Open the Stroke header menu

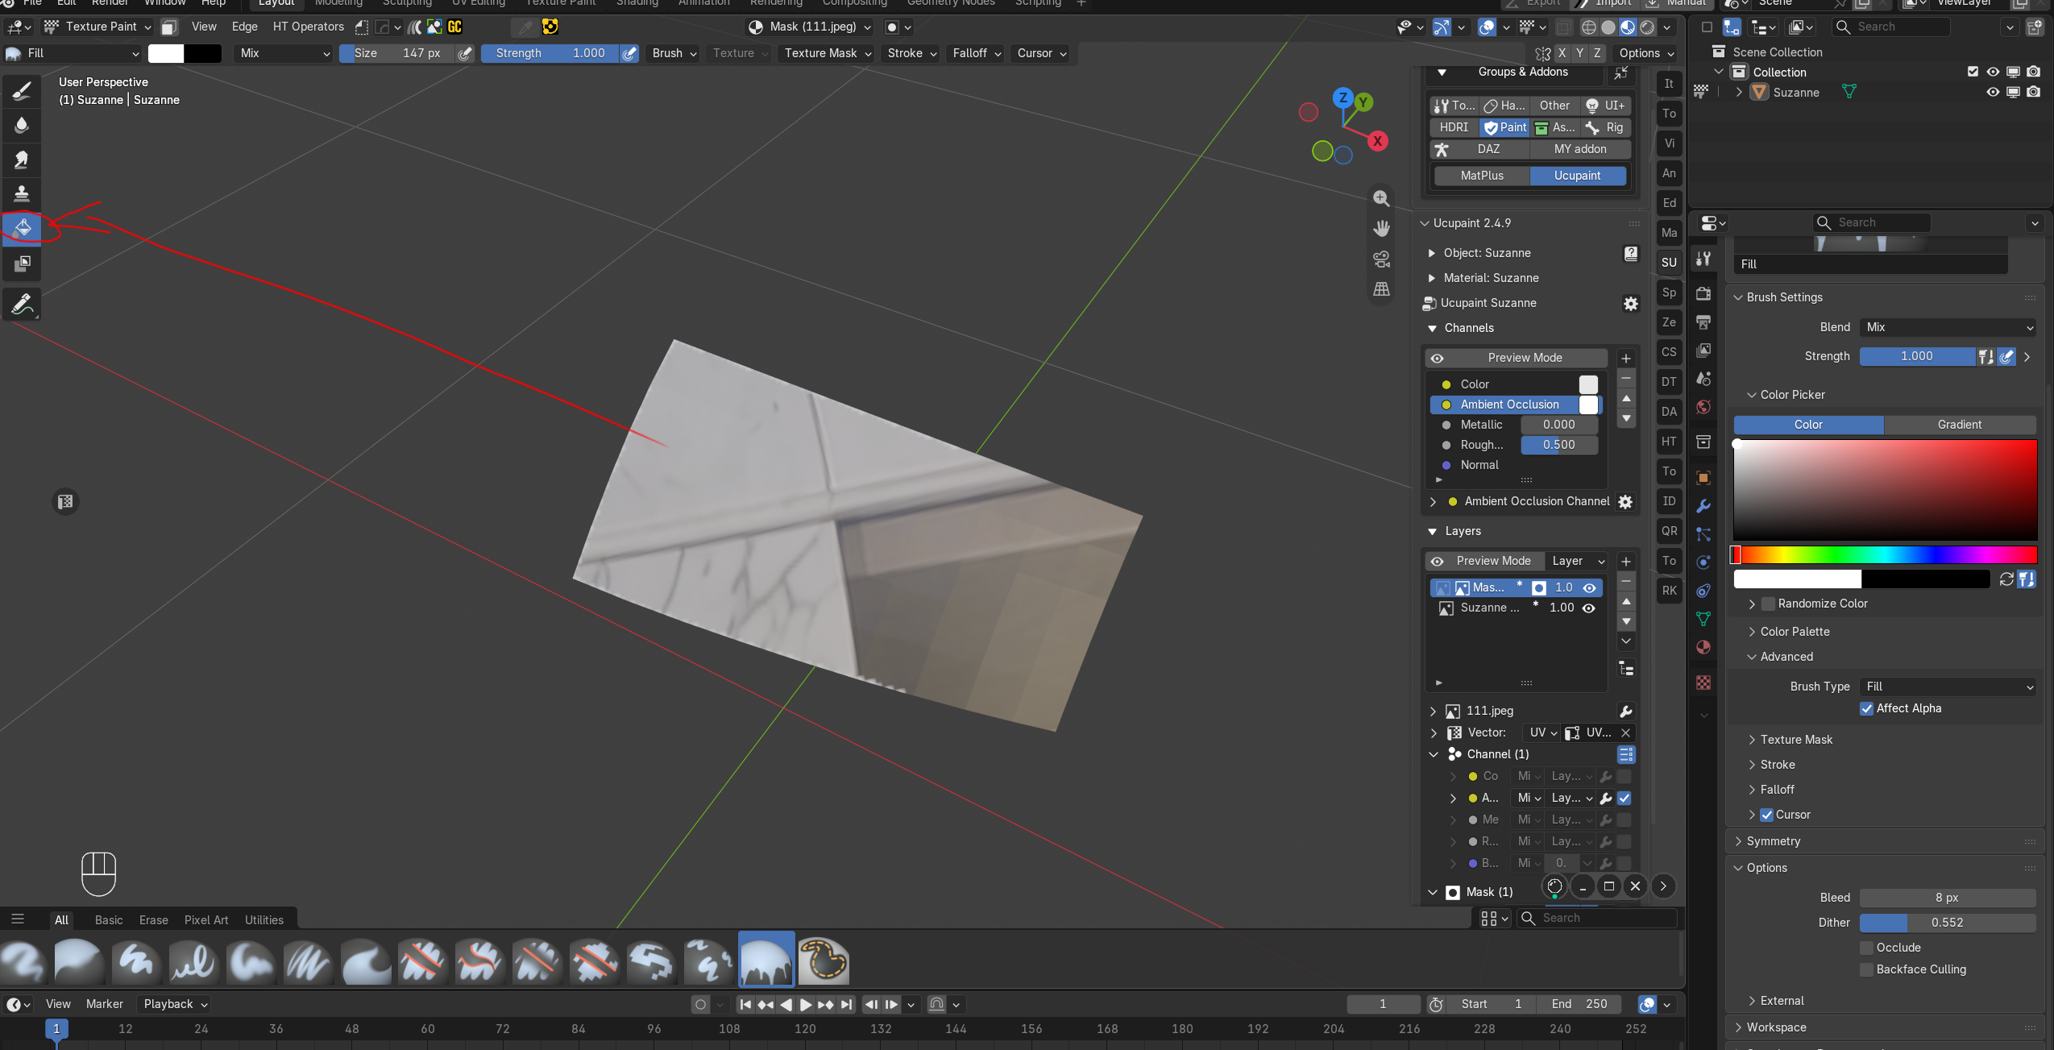click(x=912, y=53)
